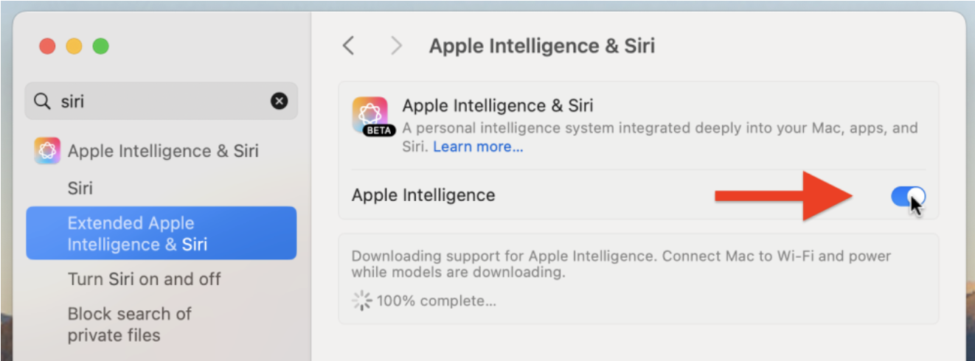The width and height of the screenshot is (975, 361).
Task: Click the magnifying glass search icon
Action: coord(44,101)
